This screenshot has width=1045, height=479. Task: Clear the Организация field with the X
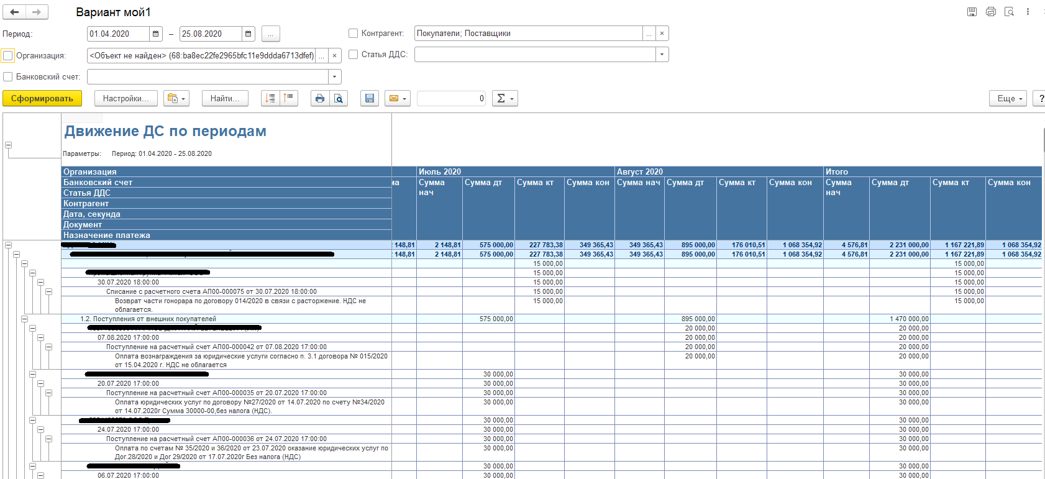pyautogui.click(x=334, y=56)
